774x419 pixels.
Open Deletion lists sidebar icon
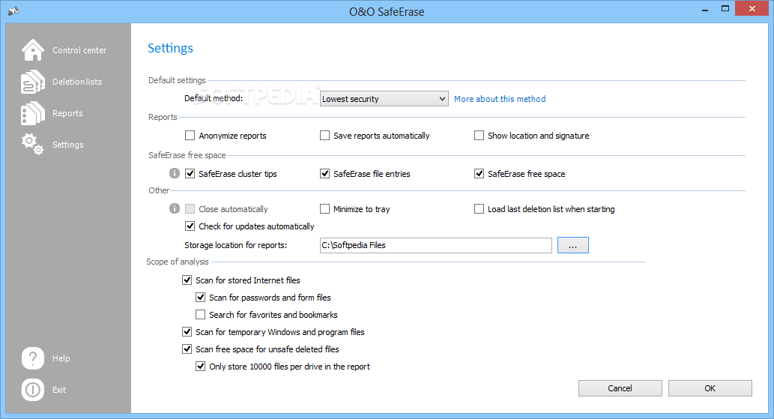point(32,82)
